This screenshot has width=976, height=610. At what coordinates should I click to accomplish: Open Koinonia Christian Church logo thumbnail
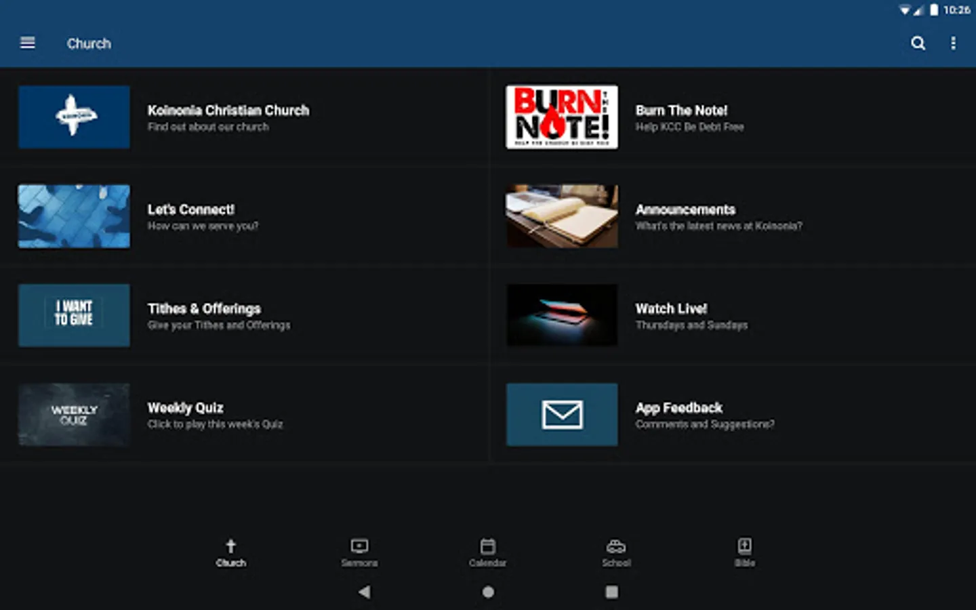pos(74,117)
